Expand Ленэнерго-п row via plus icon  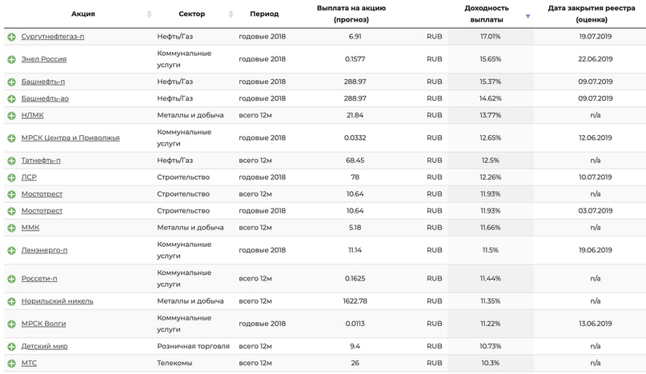[x=11, y=251]
